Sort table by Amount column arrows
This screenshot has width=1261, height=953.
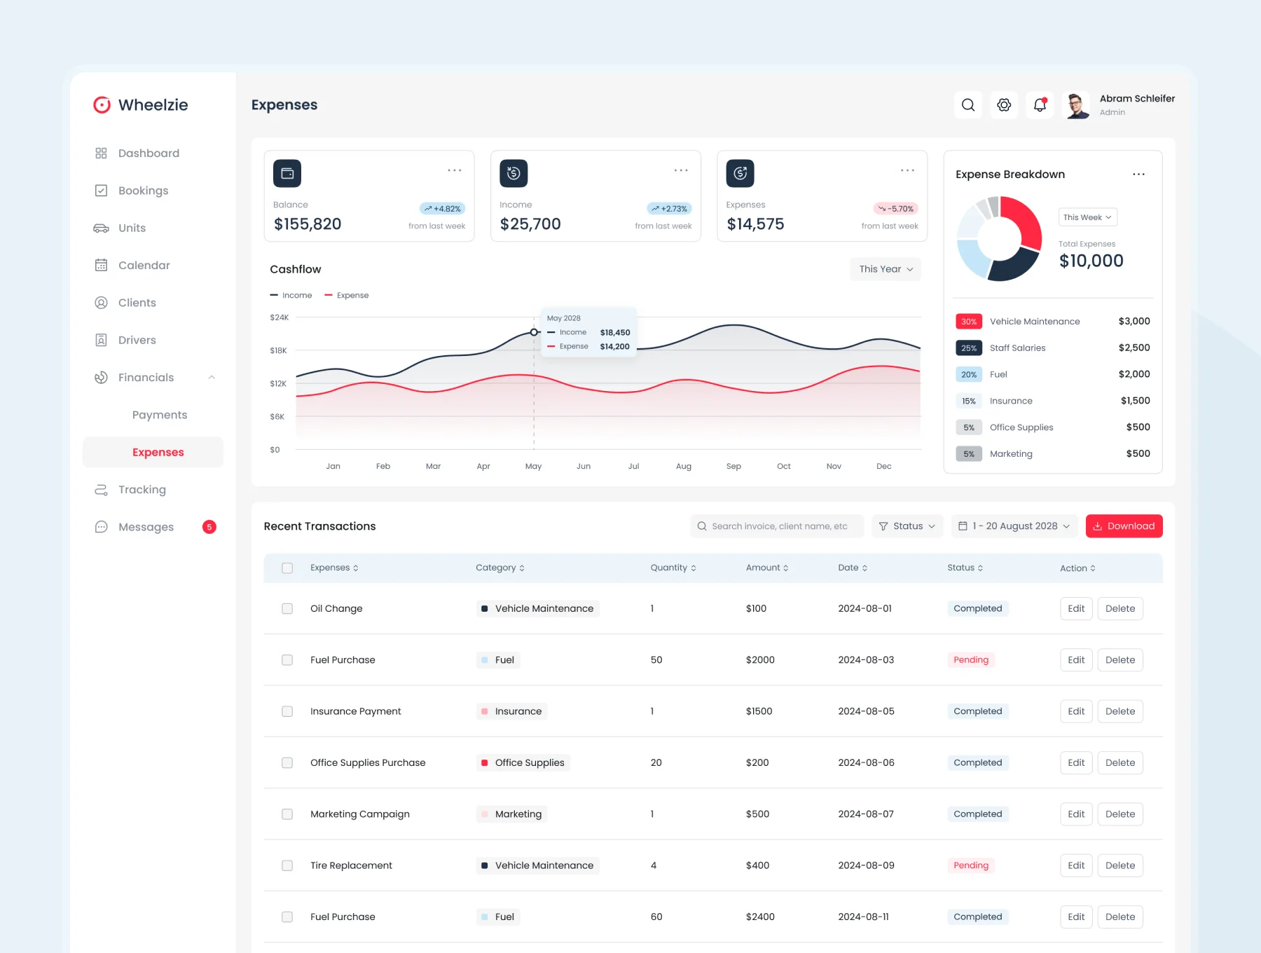[786, 568]
